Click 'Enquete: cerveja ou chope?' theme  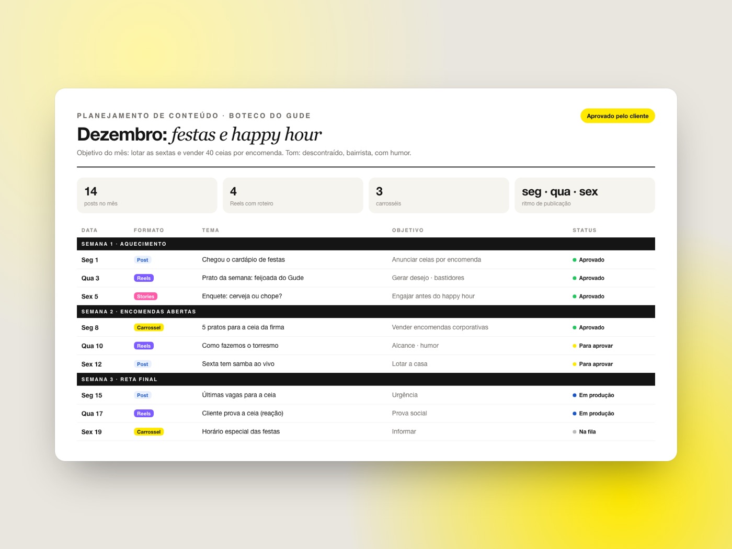click(242, 296)
